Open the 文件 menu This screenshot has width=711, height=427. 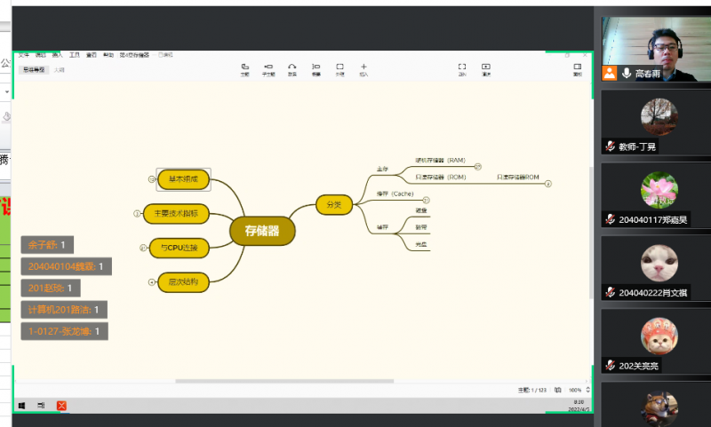tap(24, 55)
